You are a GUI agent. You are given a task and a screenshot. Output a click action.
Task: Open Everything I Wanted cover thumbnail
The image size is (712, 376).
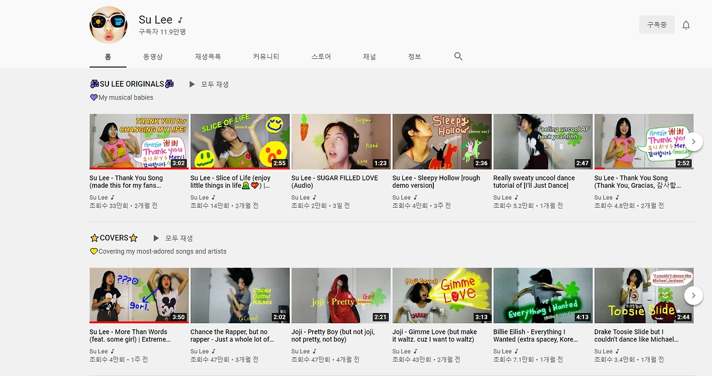(543, 295)
